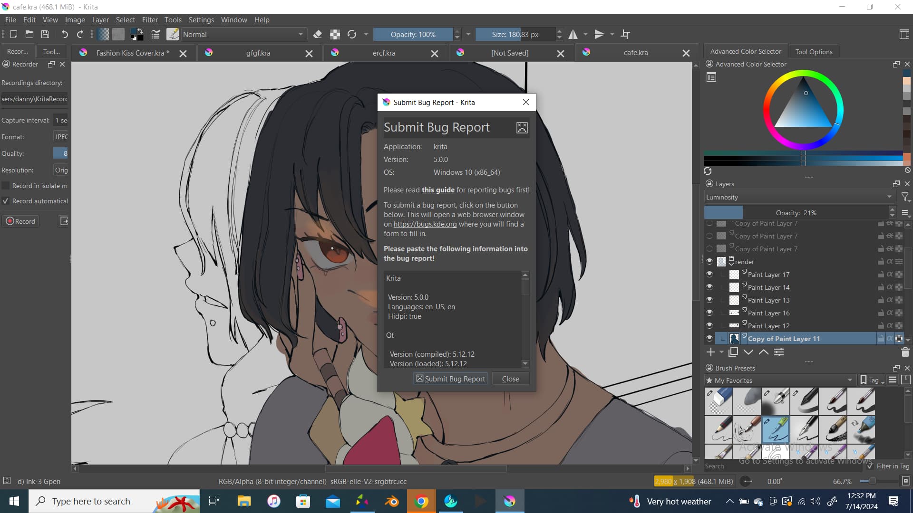Viewport: 913px width, 513px height.
Task: Open layer properties icon in Layers panel
Action: [x=779, y=352]
